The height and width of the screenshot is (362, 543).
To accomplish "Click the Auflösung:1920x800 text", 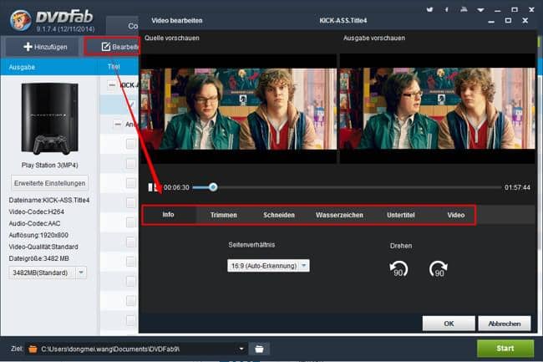I will [38, 235].
